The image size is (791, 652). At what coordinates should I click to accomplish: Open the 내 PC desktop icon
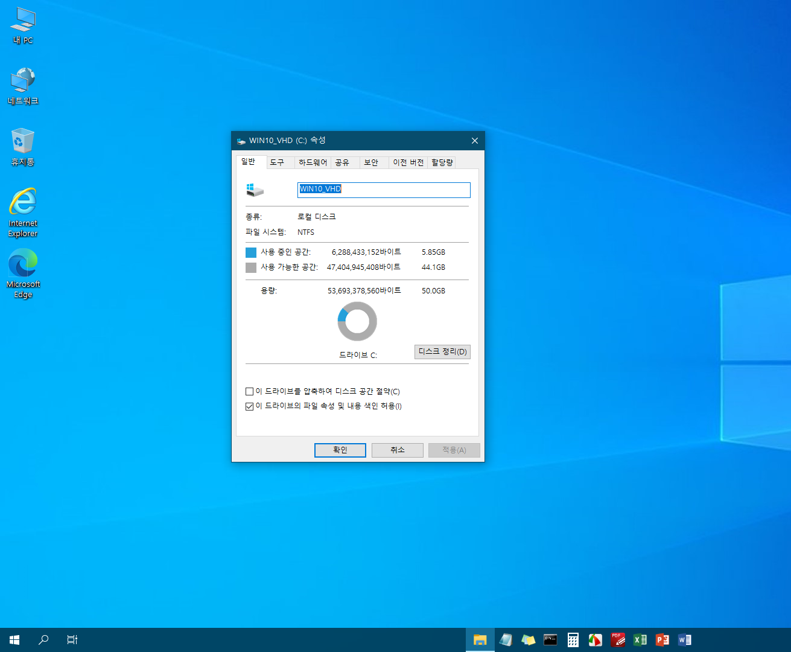[23, 26]
